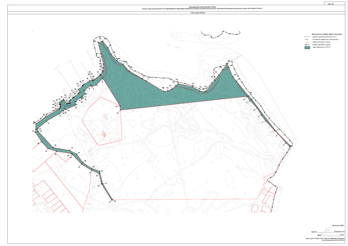The image size is (348, 246).
Task: Click the 'План границ объекта' section title
Action: [x=197, y=13]
